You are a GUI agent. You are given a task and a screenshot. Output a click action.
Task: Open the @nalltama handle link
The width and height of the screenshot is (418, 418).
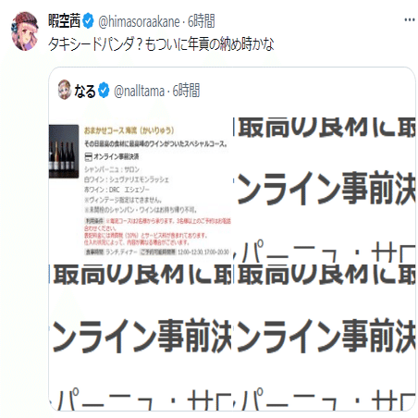[139, 91]
